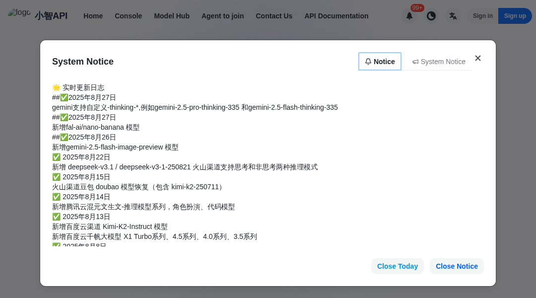Dismiss dialog with Close Today
Viewport: 536px width, 298px height.
coord(397,266)
